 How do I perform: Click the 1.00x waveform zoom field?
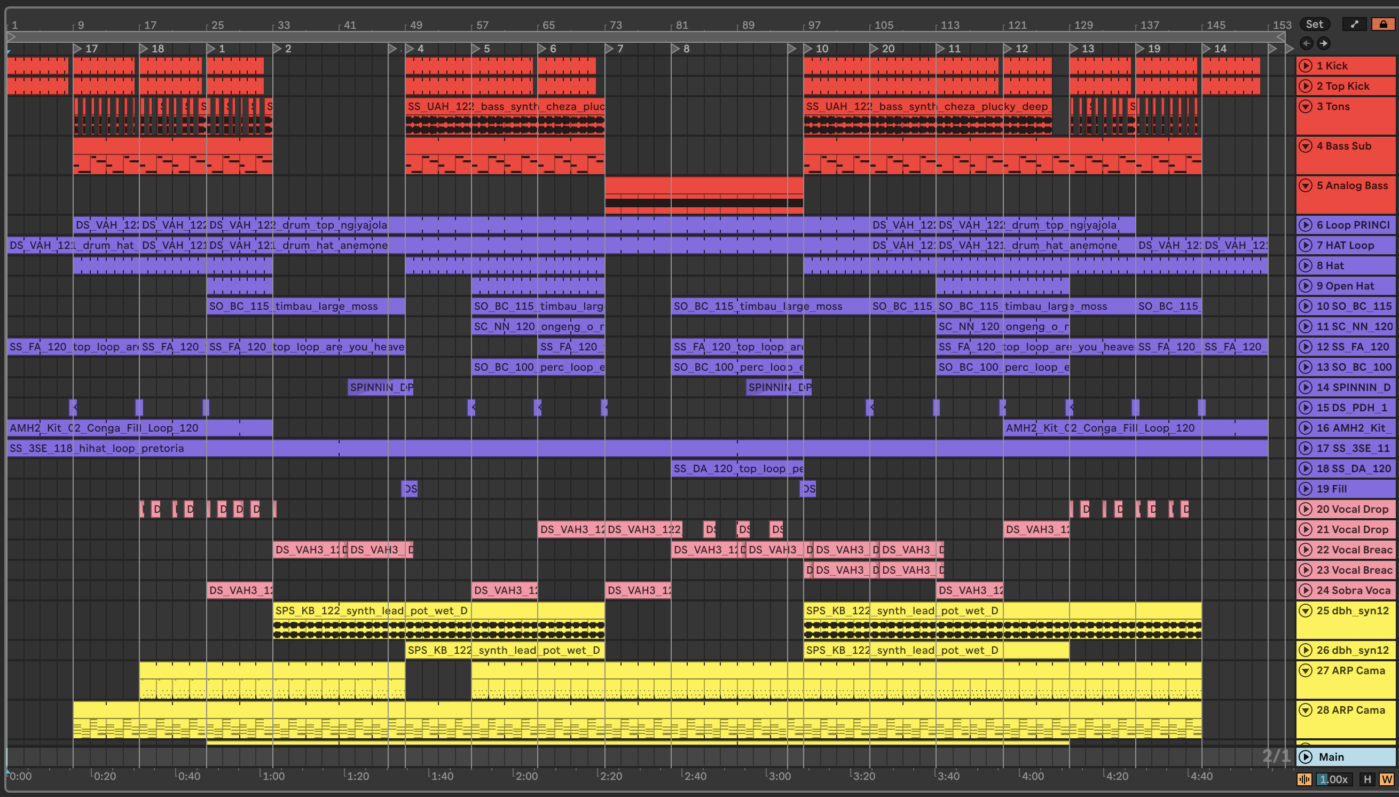click(1334, 779)
